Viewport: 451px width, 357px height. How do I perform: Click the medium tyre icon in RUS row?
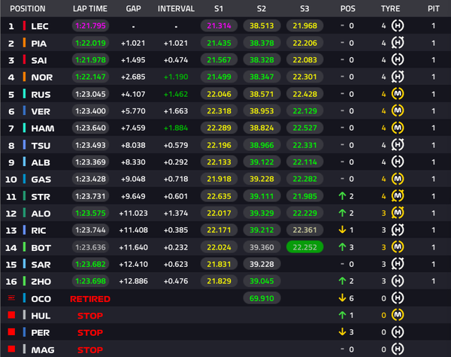click(x=398, y=94)
